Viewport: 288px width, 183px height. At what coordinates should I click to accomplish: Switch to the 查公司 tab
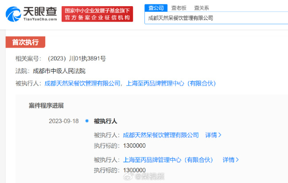tap(156, 7)
